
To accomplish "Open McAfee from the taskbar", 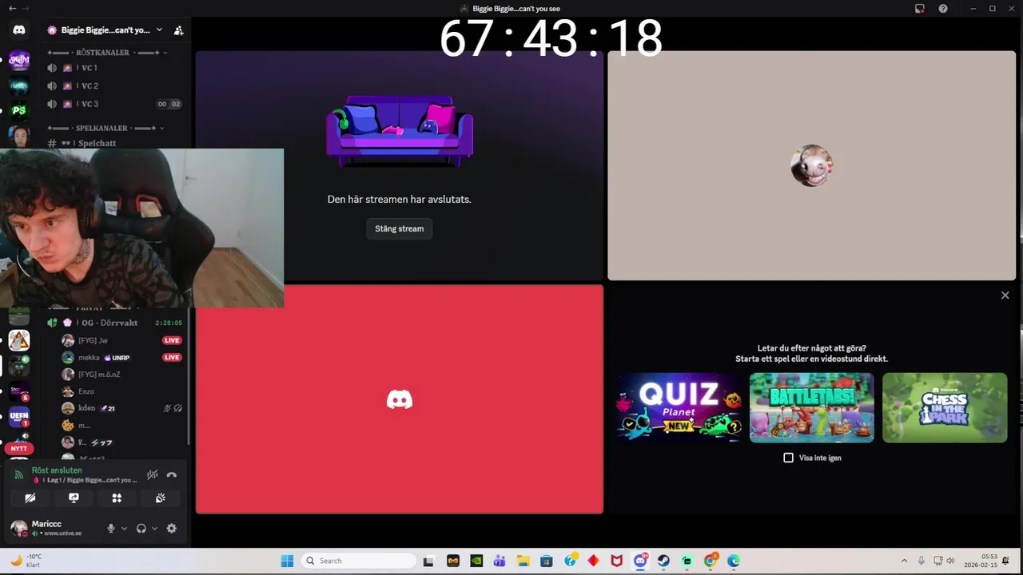I will [616, 561].
